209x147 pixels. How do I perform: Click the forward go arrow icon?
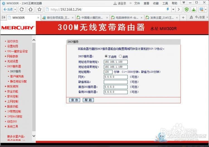179,9
